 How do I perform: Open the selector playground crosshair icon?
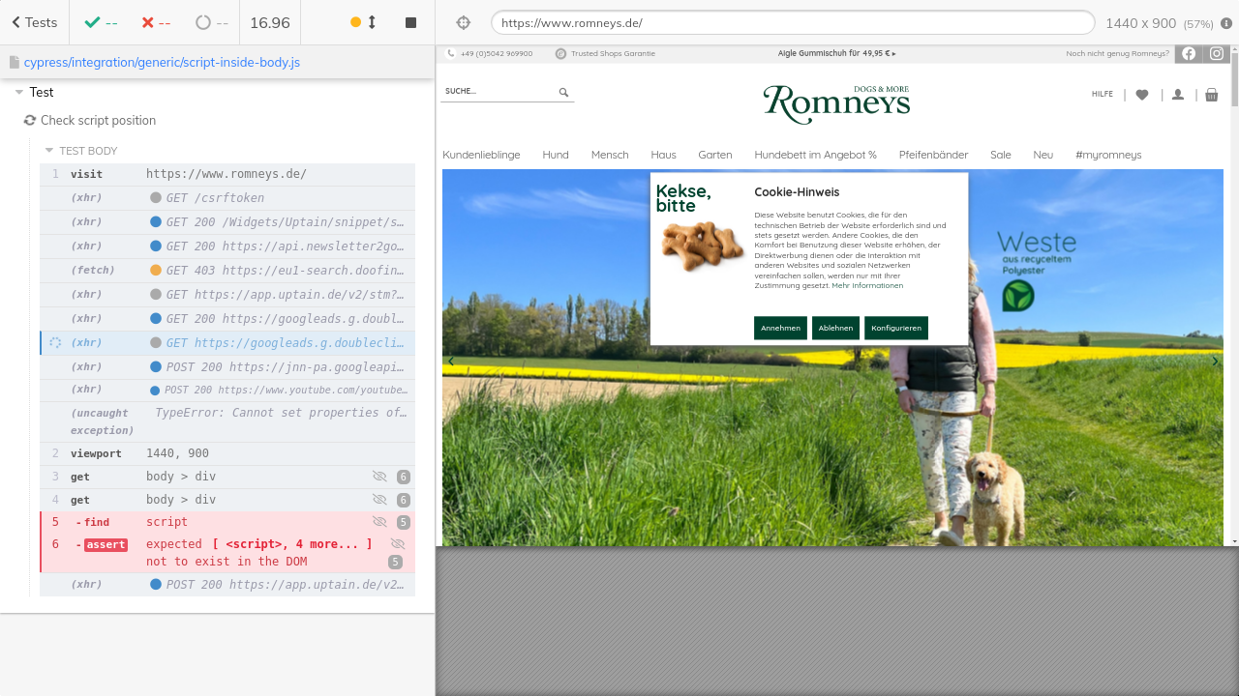click(463, 22)
